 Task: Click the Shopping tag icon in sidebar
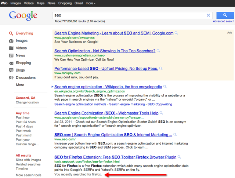(11, 63)
